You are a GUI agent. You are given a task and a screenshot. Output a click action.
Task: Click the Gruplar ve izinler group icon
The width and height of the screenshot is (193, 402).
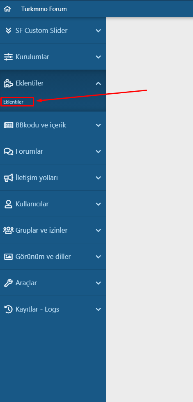point(9,230)
